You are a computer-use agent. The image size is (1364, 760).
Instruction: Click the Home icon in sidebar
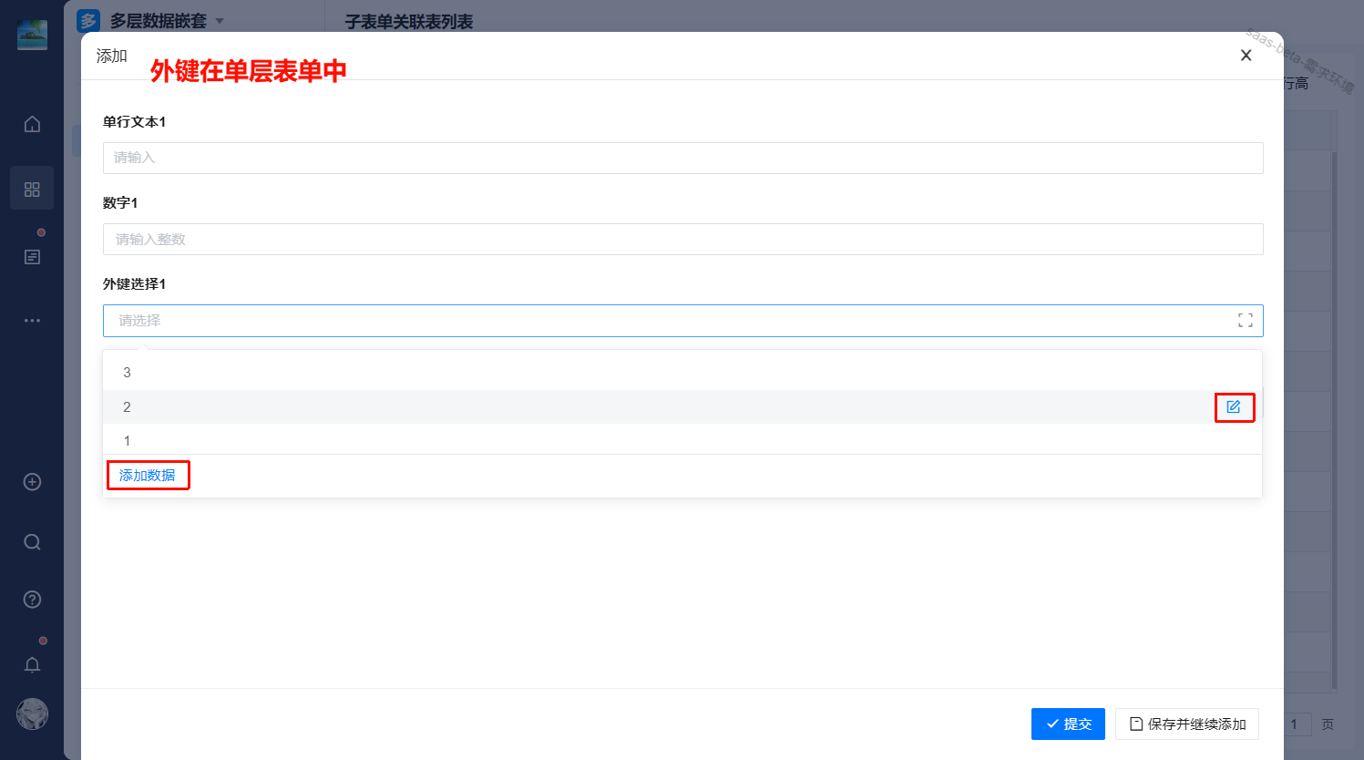pyautogui.click(x=32, y=124)
